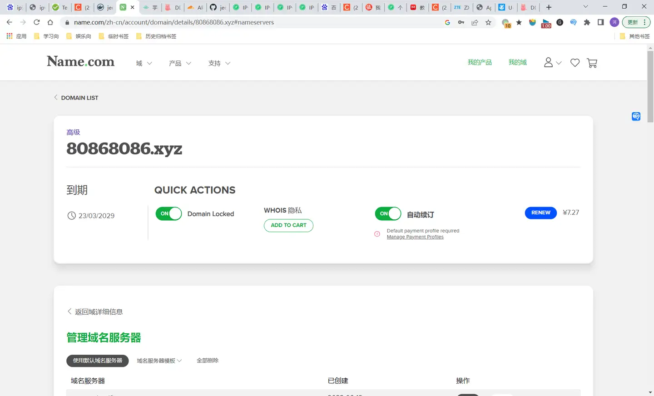Toggle the Domain Locked switch

pyautogui.click(x=168, y=213)
